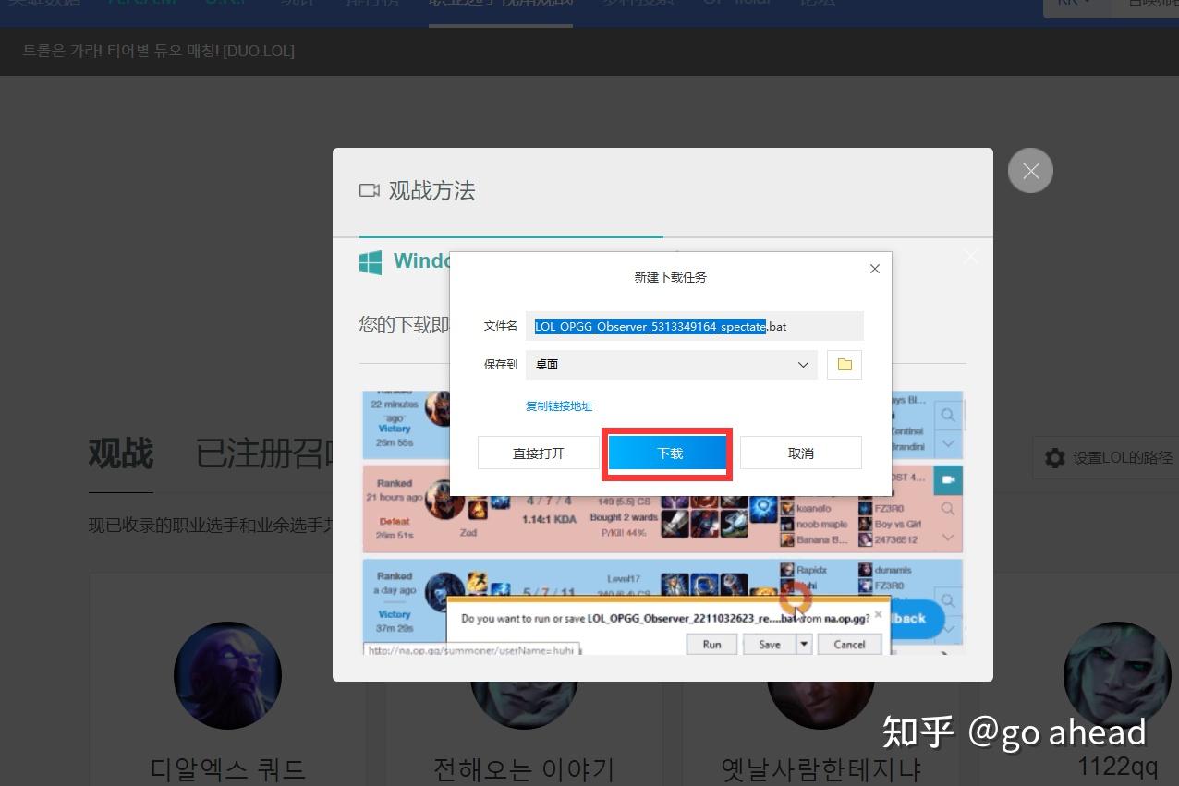This screenshot has width=1179, height=786.
Task: Click the 复制链接地址 link
Action: click(559, 405)
